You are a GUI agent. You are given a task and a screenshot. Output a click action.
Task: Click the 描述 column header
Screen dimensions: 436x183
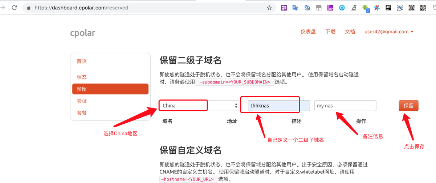pyautogui.click(x=297, y=121)
